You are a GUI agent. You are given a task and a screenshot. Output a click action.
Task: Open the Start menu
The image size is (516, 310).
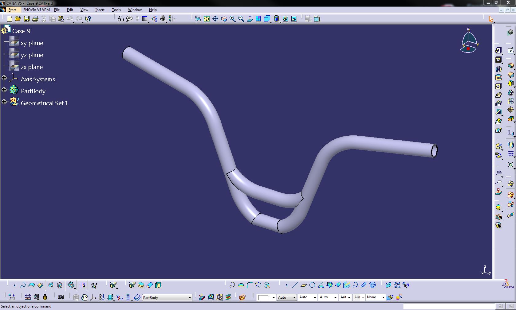point(12,10)
